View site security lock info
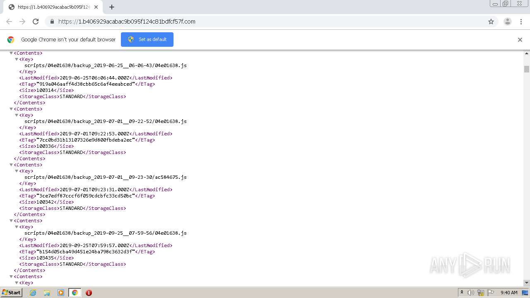 (x=52, y=22)
